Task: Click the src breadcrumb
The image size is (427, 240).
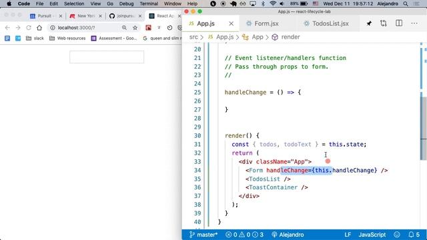Action: point(193,37)
